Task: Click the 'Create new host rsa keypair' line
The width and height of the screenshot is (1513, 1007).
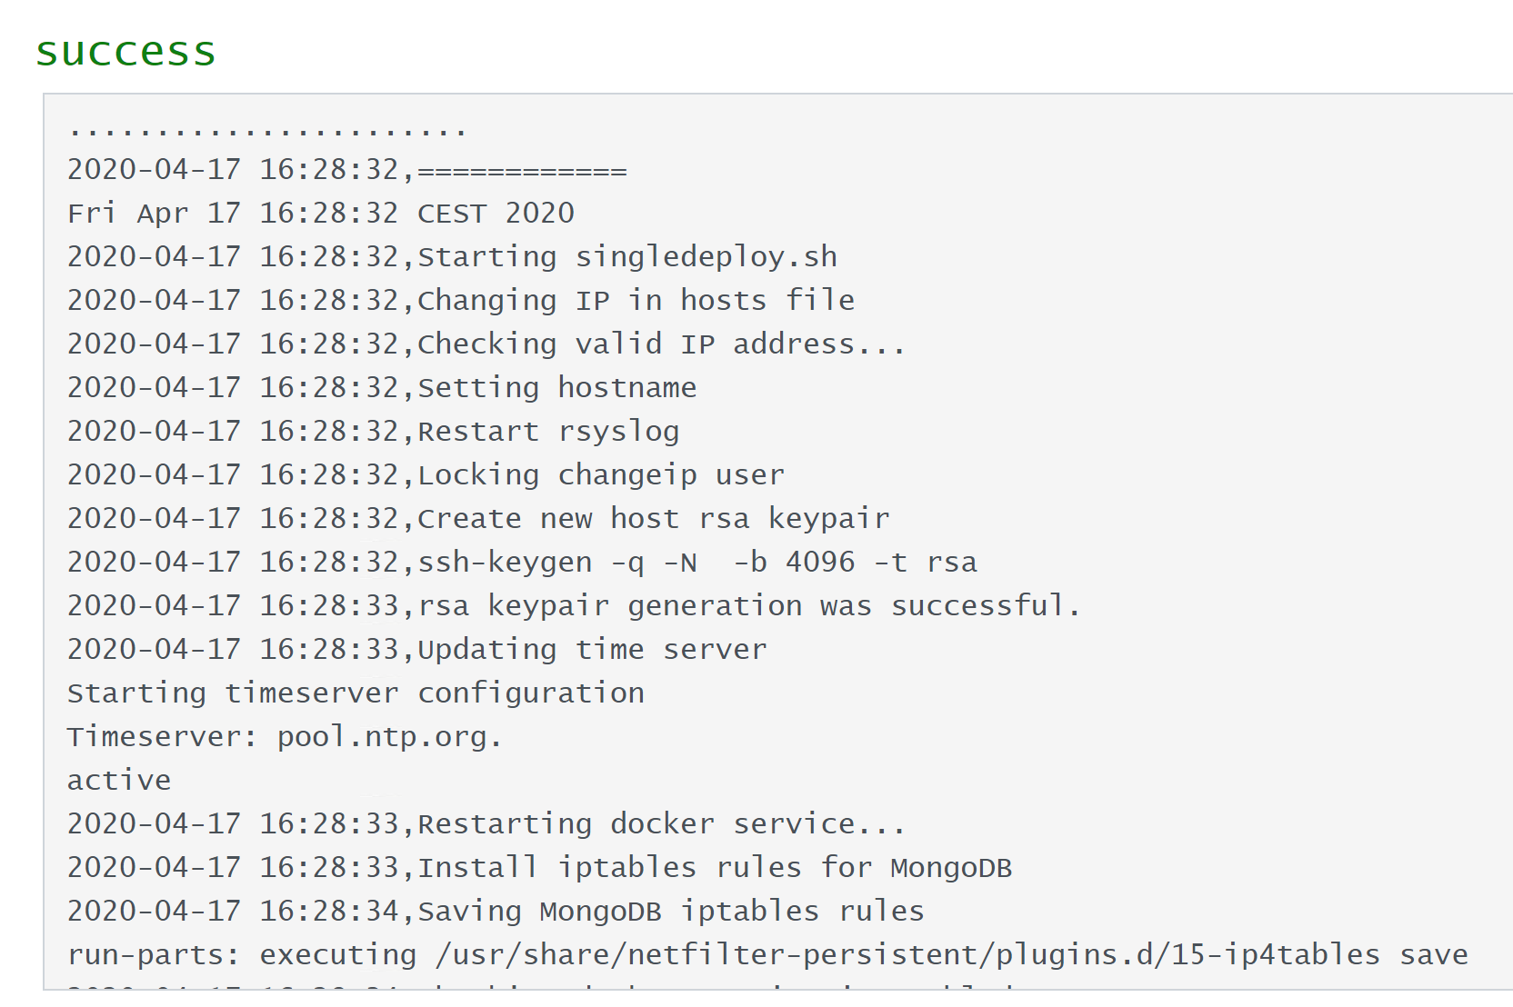Action: point(478,519)
